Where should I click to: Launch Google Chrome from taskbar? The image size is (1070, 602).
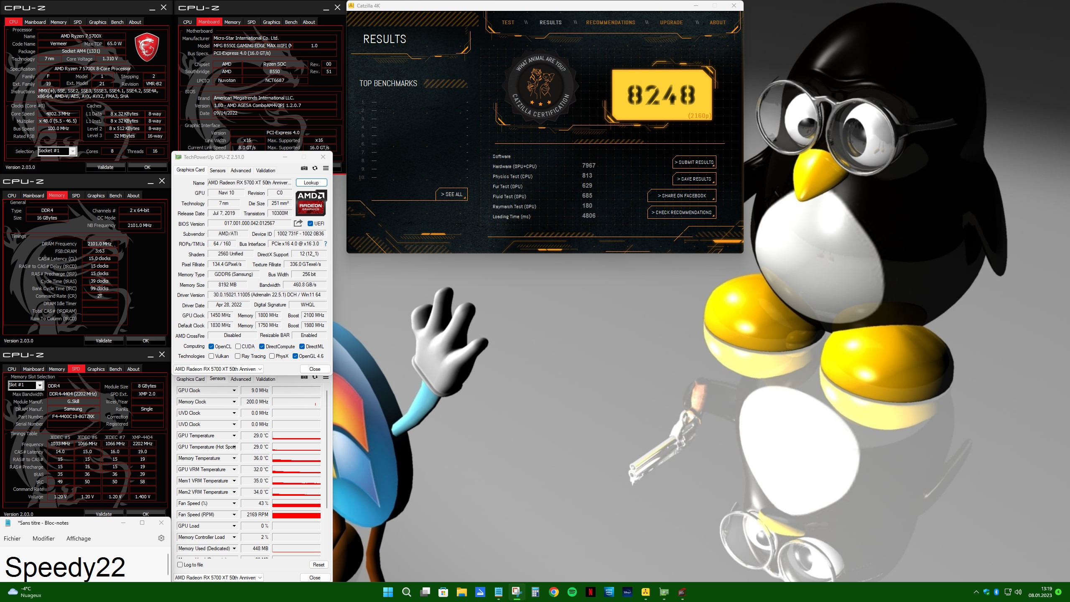554,592
